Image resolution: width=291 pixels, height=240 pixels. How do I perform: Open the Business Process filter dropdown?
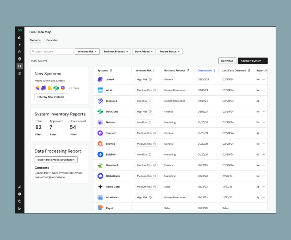pyautogui.click(x=116, y=52)
